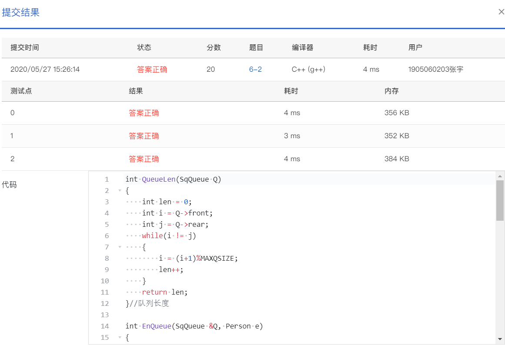Select the 状态 column header
Image resolution: width=505 pixels, height=345 pixels.
[x=144, y=47]
